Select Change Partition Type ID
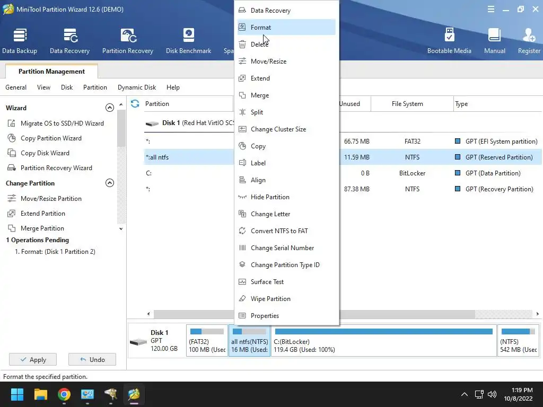 pyautogui.click(x=286, y=265)
